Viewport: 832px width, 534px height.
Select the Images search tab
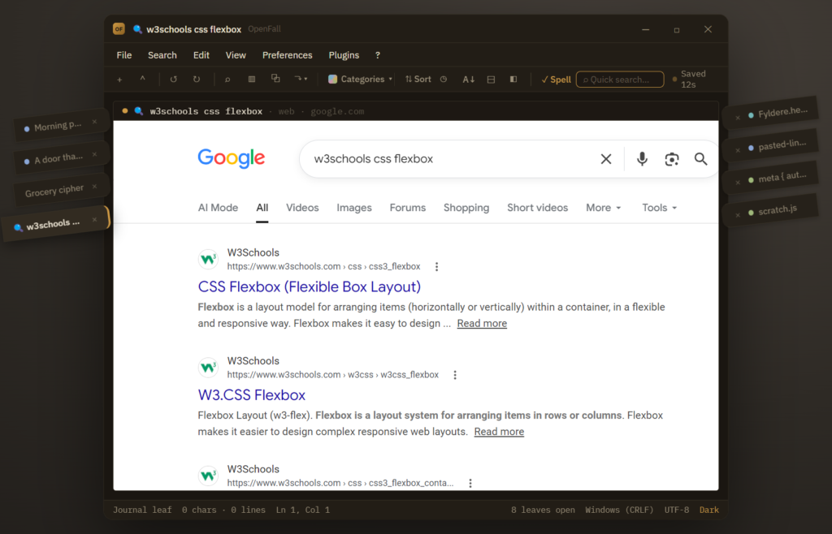354,208
